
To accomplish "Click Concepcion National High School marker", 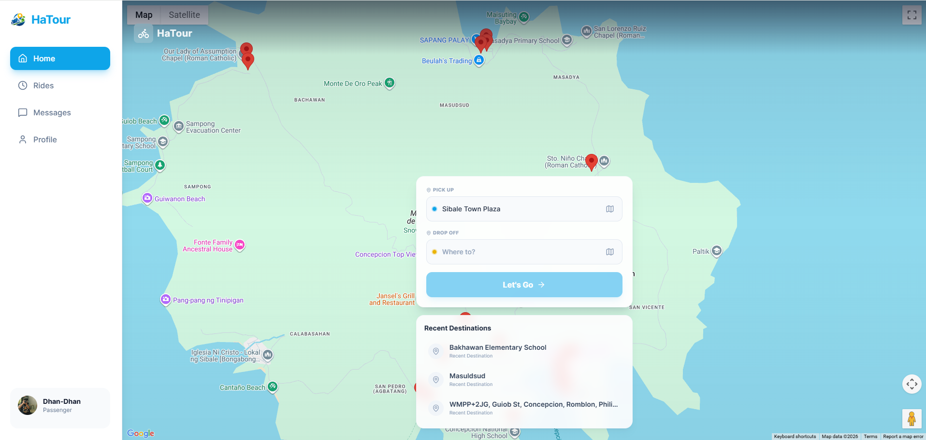I will [x=515, y=432].
